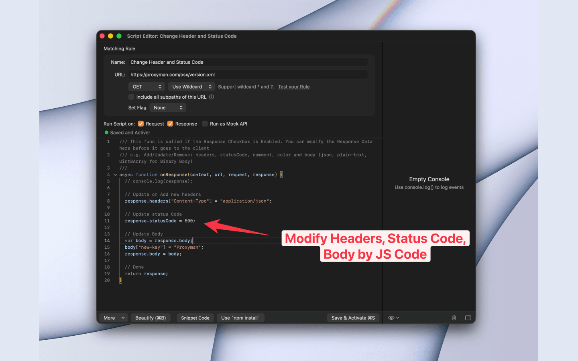Disable the Response checkbox
This screenshot has width=578, height=361.
point(170,124)
